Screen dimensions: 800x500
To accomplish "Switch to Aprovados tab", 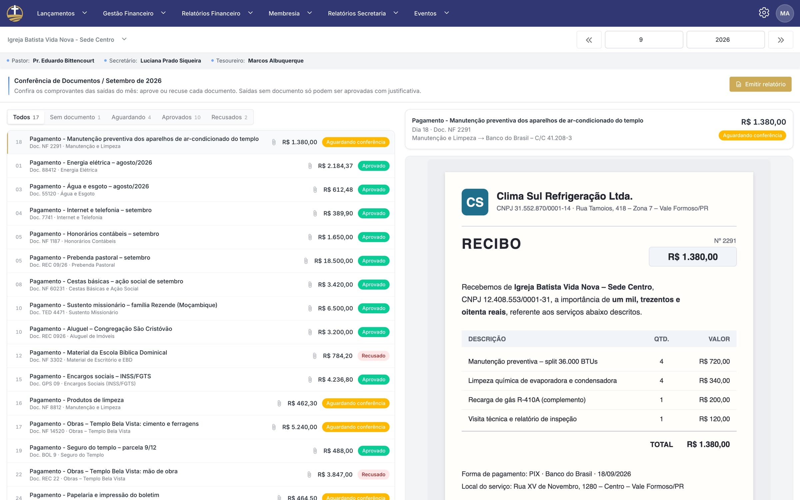I will (181, 117).
